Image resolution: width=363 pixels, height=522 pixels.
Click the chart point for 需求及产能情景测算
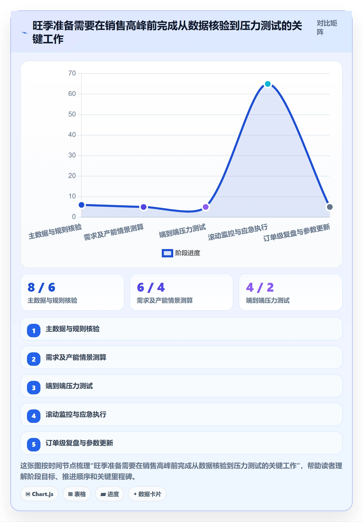coord(143,207)
